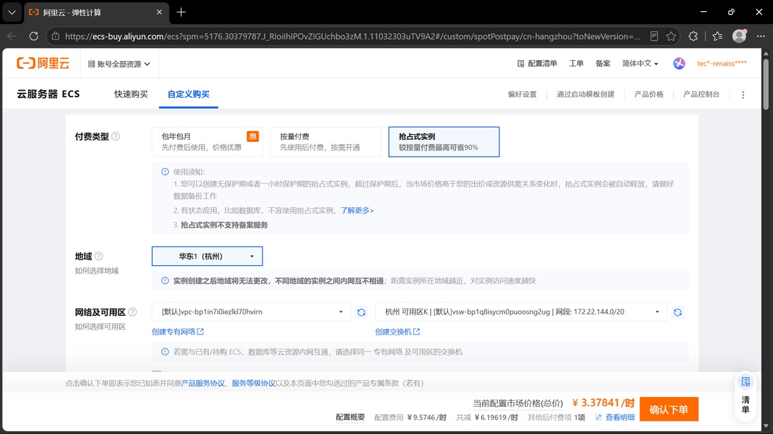
Task: Switch to the 自定义购买 tab
Action: pyautogui.click(x=188, y=94)
